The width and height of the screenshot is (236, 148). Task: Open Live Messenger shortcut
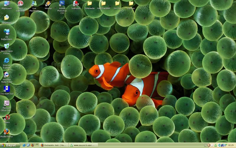pyautogui.click(x=34, y=4)
